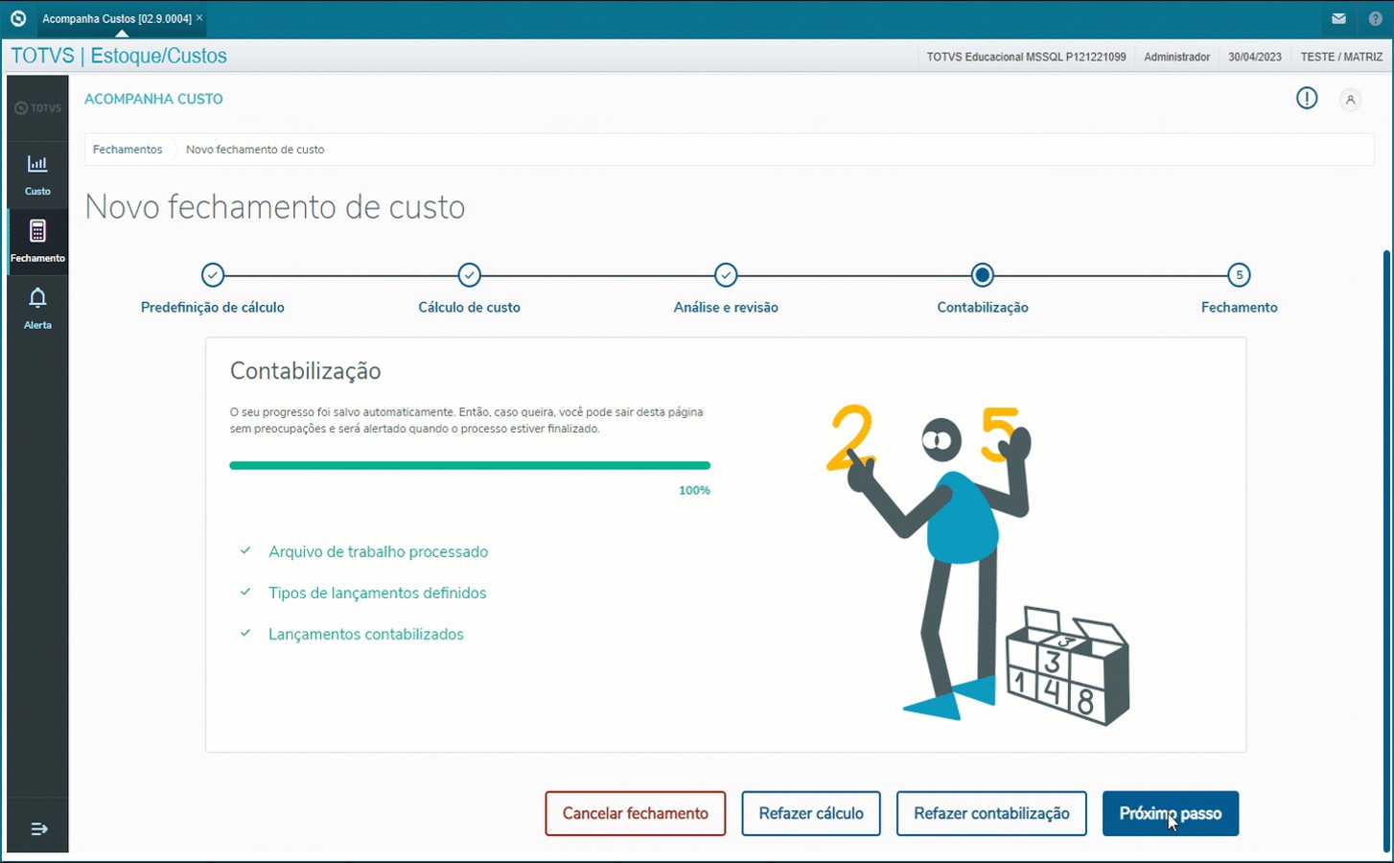Screen dimensions: 1394x863
Task: Click the Refazer cálculo button
Action: [x=811, y=813]
